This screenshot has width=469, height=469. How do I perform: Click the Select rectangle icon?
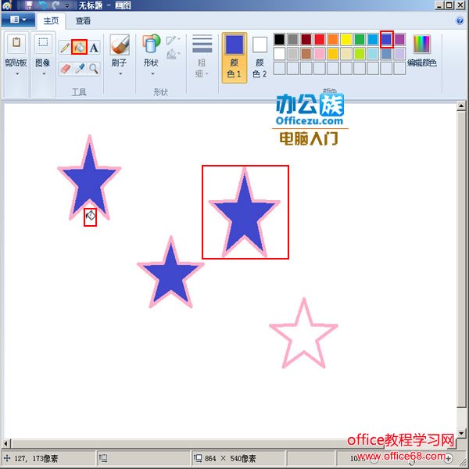click(43, 43)
